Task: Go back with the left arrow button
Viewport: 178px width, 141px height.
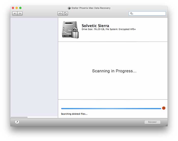Action: (x=15, y=13)
